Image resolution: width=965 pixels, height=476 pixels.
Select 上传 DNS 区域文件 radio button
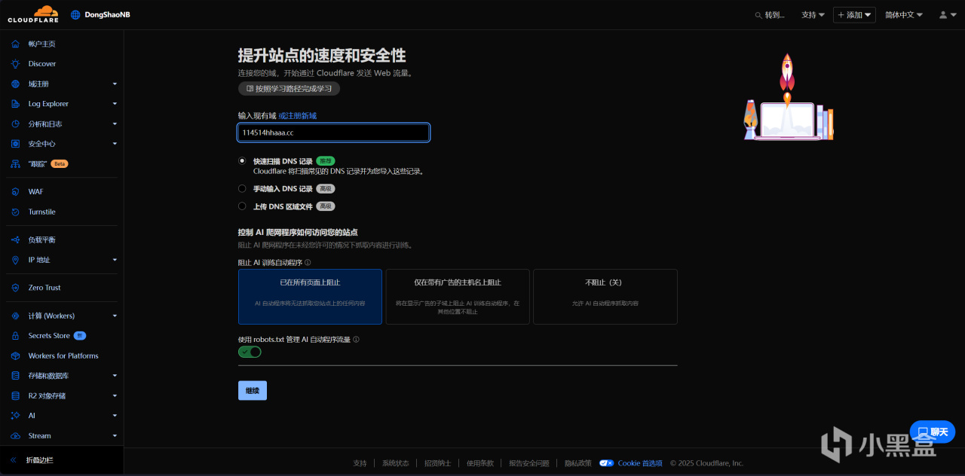pos(242,206)
